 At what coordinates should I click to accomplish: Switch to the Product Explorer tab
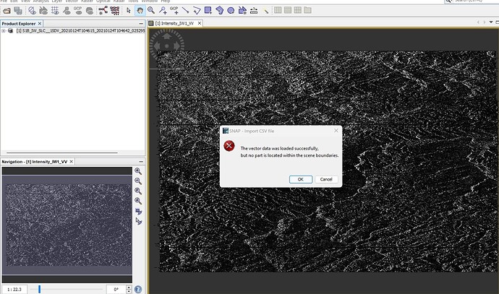pos(19,24)
